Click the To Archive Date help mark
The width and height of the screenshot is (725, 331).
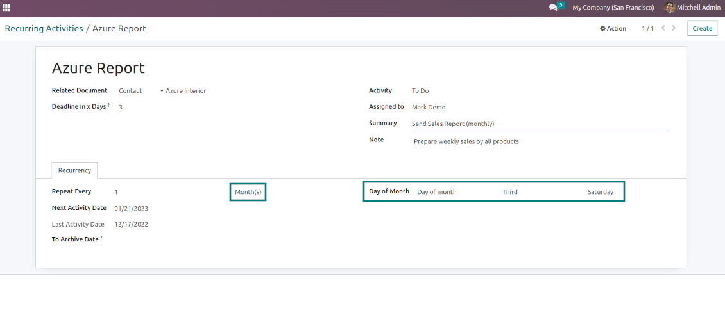click(x=101, y=238)
